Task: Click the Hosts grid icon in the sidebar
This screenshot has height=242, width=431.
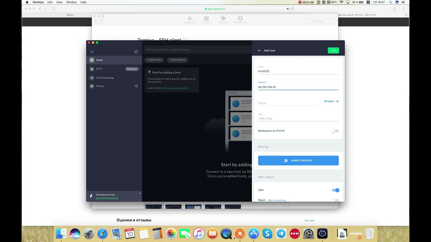Action: 92,60
